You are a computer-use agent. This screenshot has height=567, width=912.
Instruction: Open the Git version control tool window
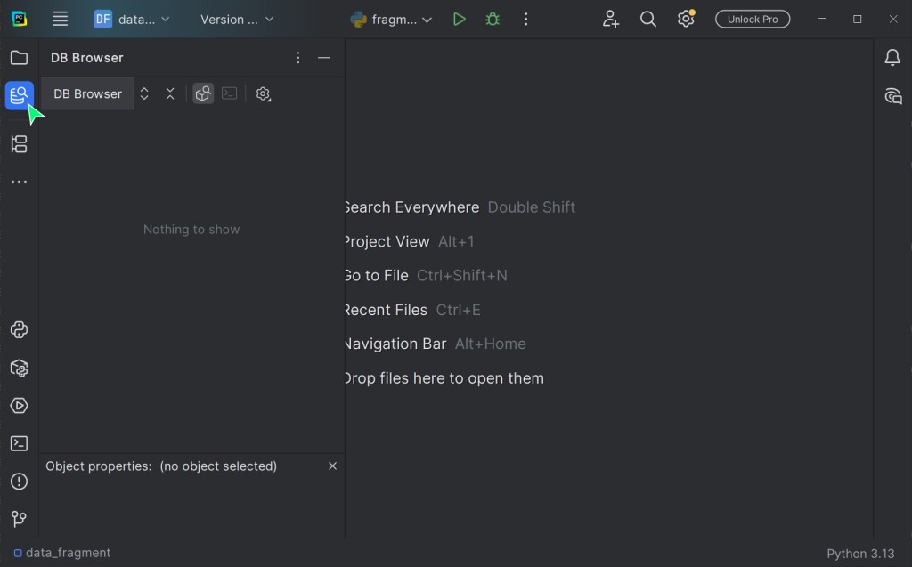pos(19,519)
